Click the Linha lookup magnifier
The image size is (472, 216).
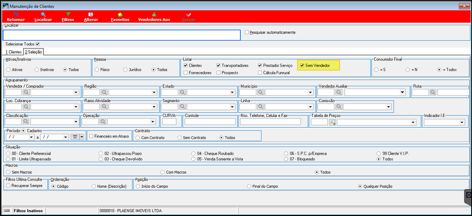coord(261,107)
